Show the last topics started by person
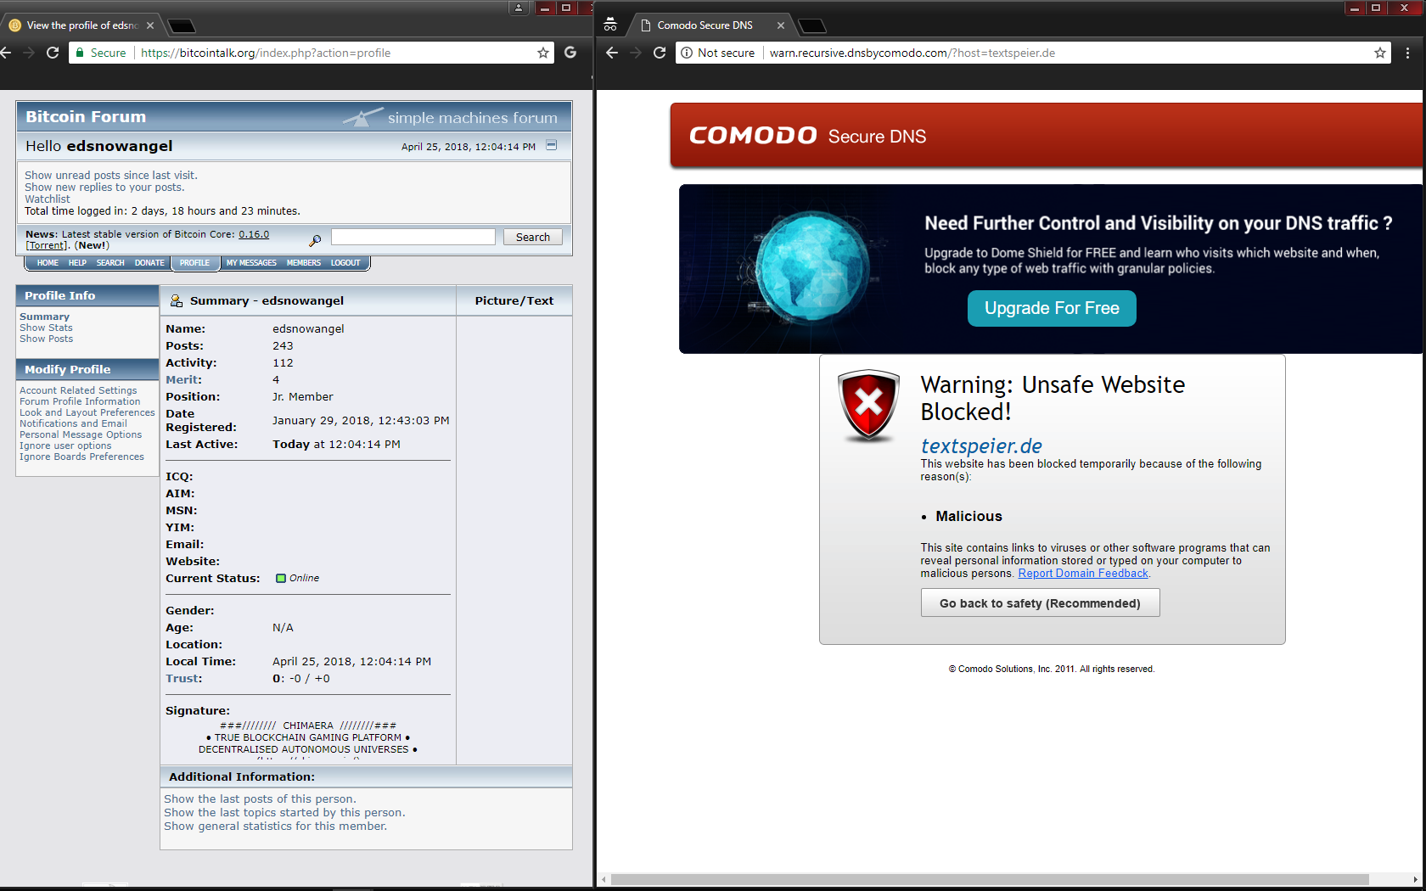 click(284, 813)
